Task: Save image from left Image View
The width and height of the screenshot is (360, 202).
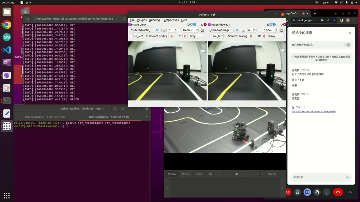Action: coord(202,30)
